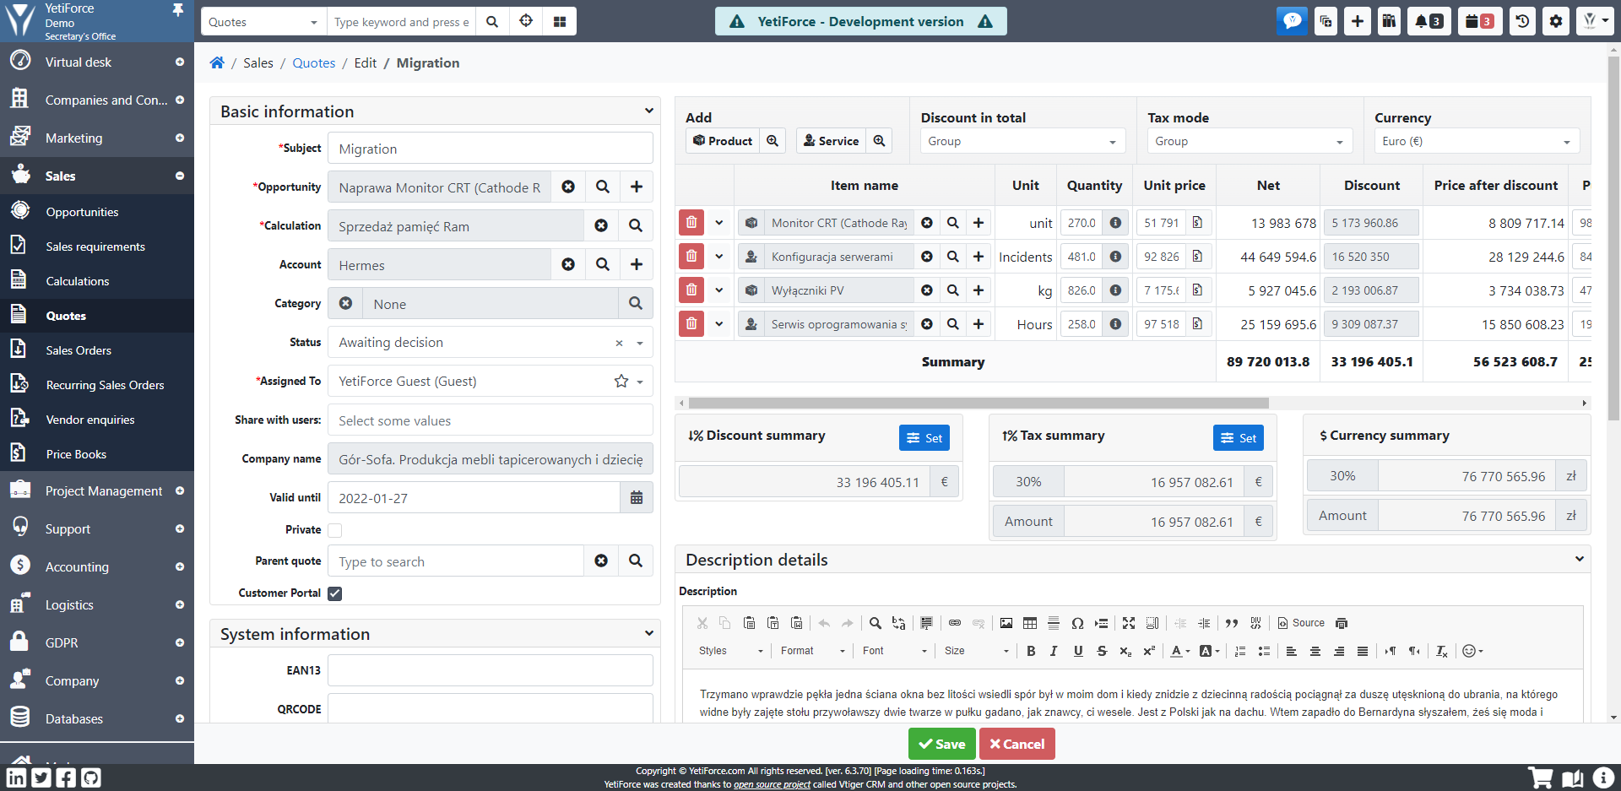The width and height of the screenshot is (1621, 791).
Task: Expand the Accounting menu
Action: pyautogui.click(x=97, y=566)
